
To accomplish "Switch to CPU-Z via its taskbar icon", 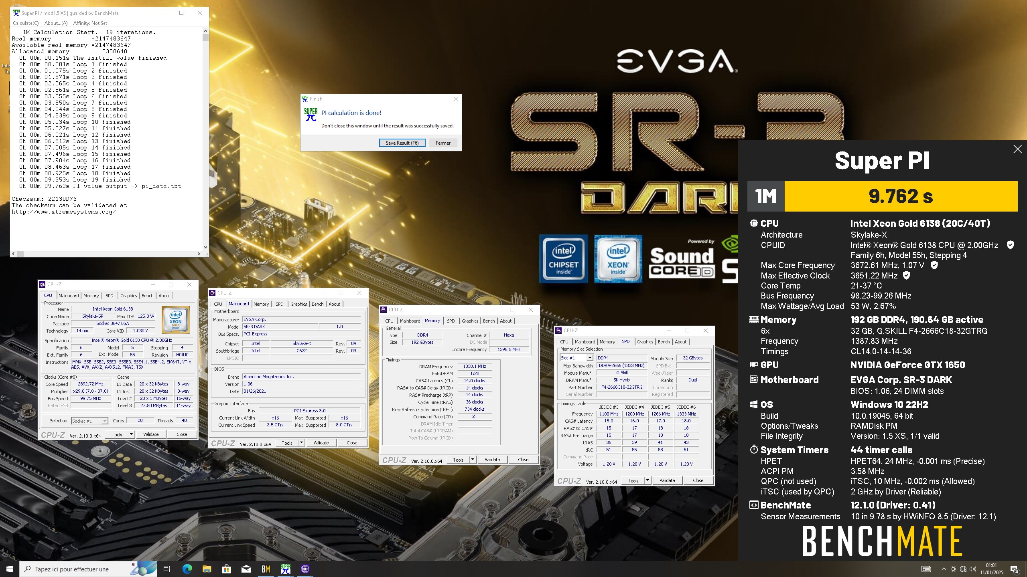I will tap(305, 569).
